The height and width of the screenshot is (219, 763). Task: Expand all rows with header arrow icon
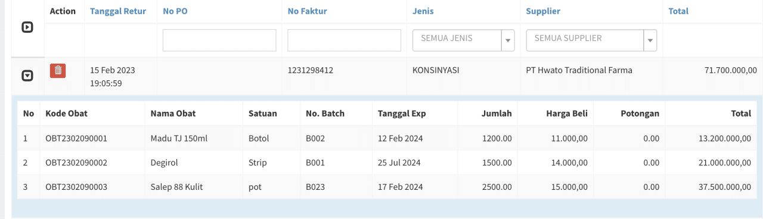(27, 27)
